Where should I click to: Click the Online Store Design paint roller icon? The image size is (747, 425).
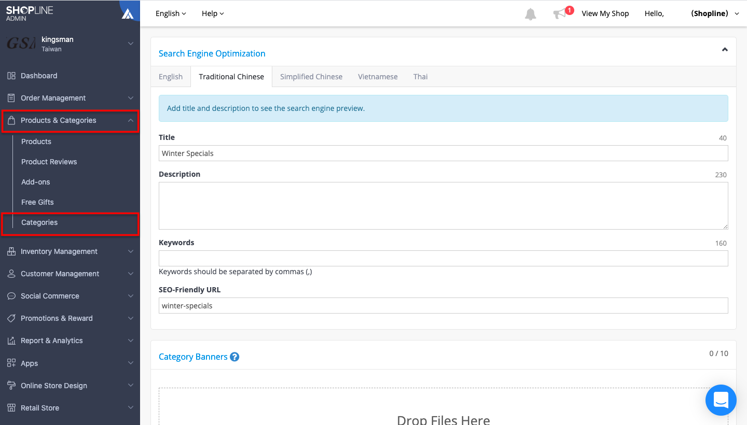click(x=11, y=386)
